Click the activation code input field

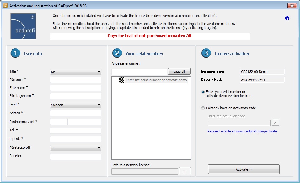pyautogui.click(x=239, y=123)
